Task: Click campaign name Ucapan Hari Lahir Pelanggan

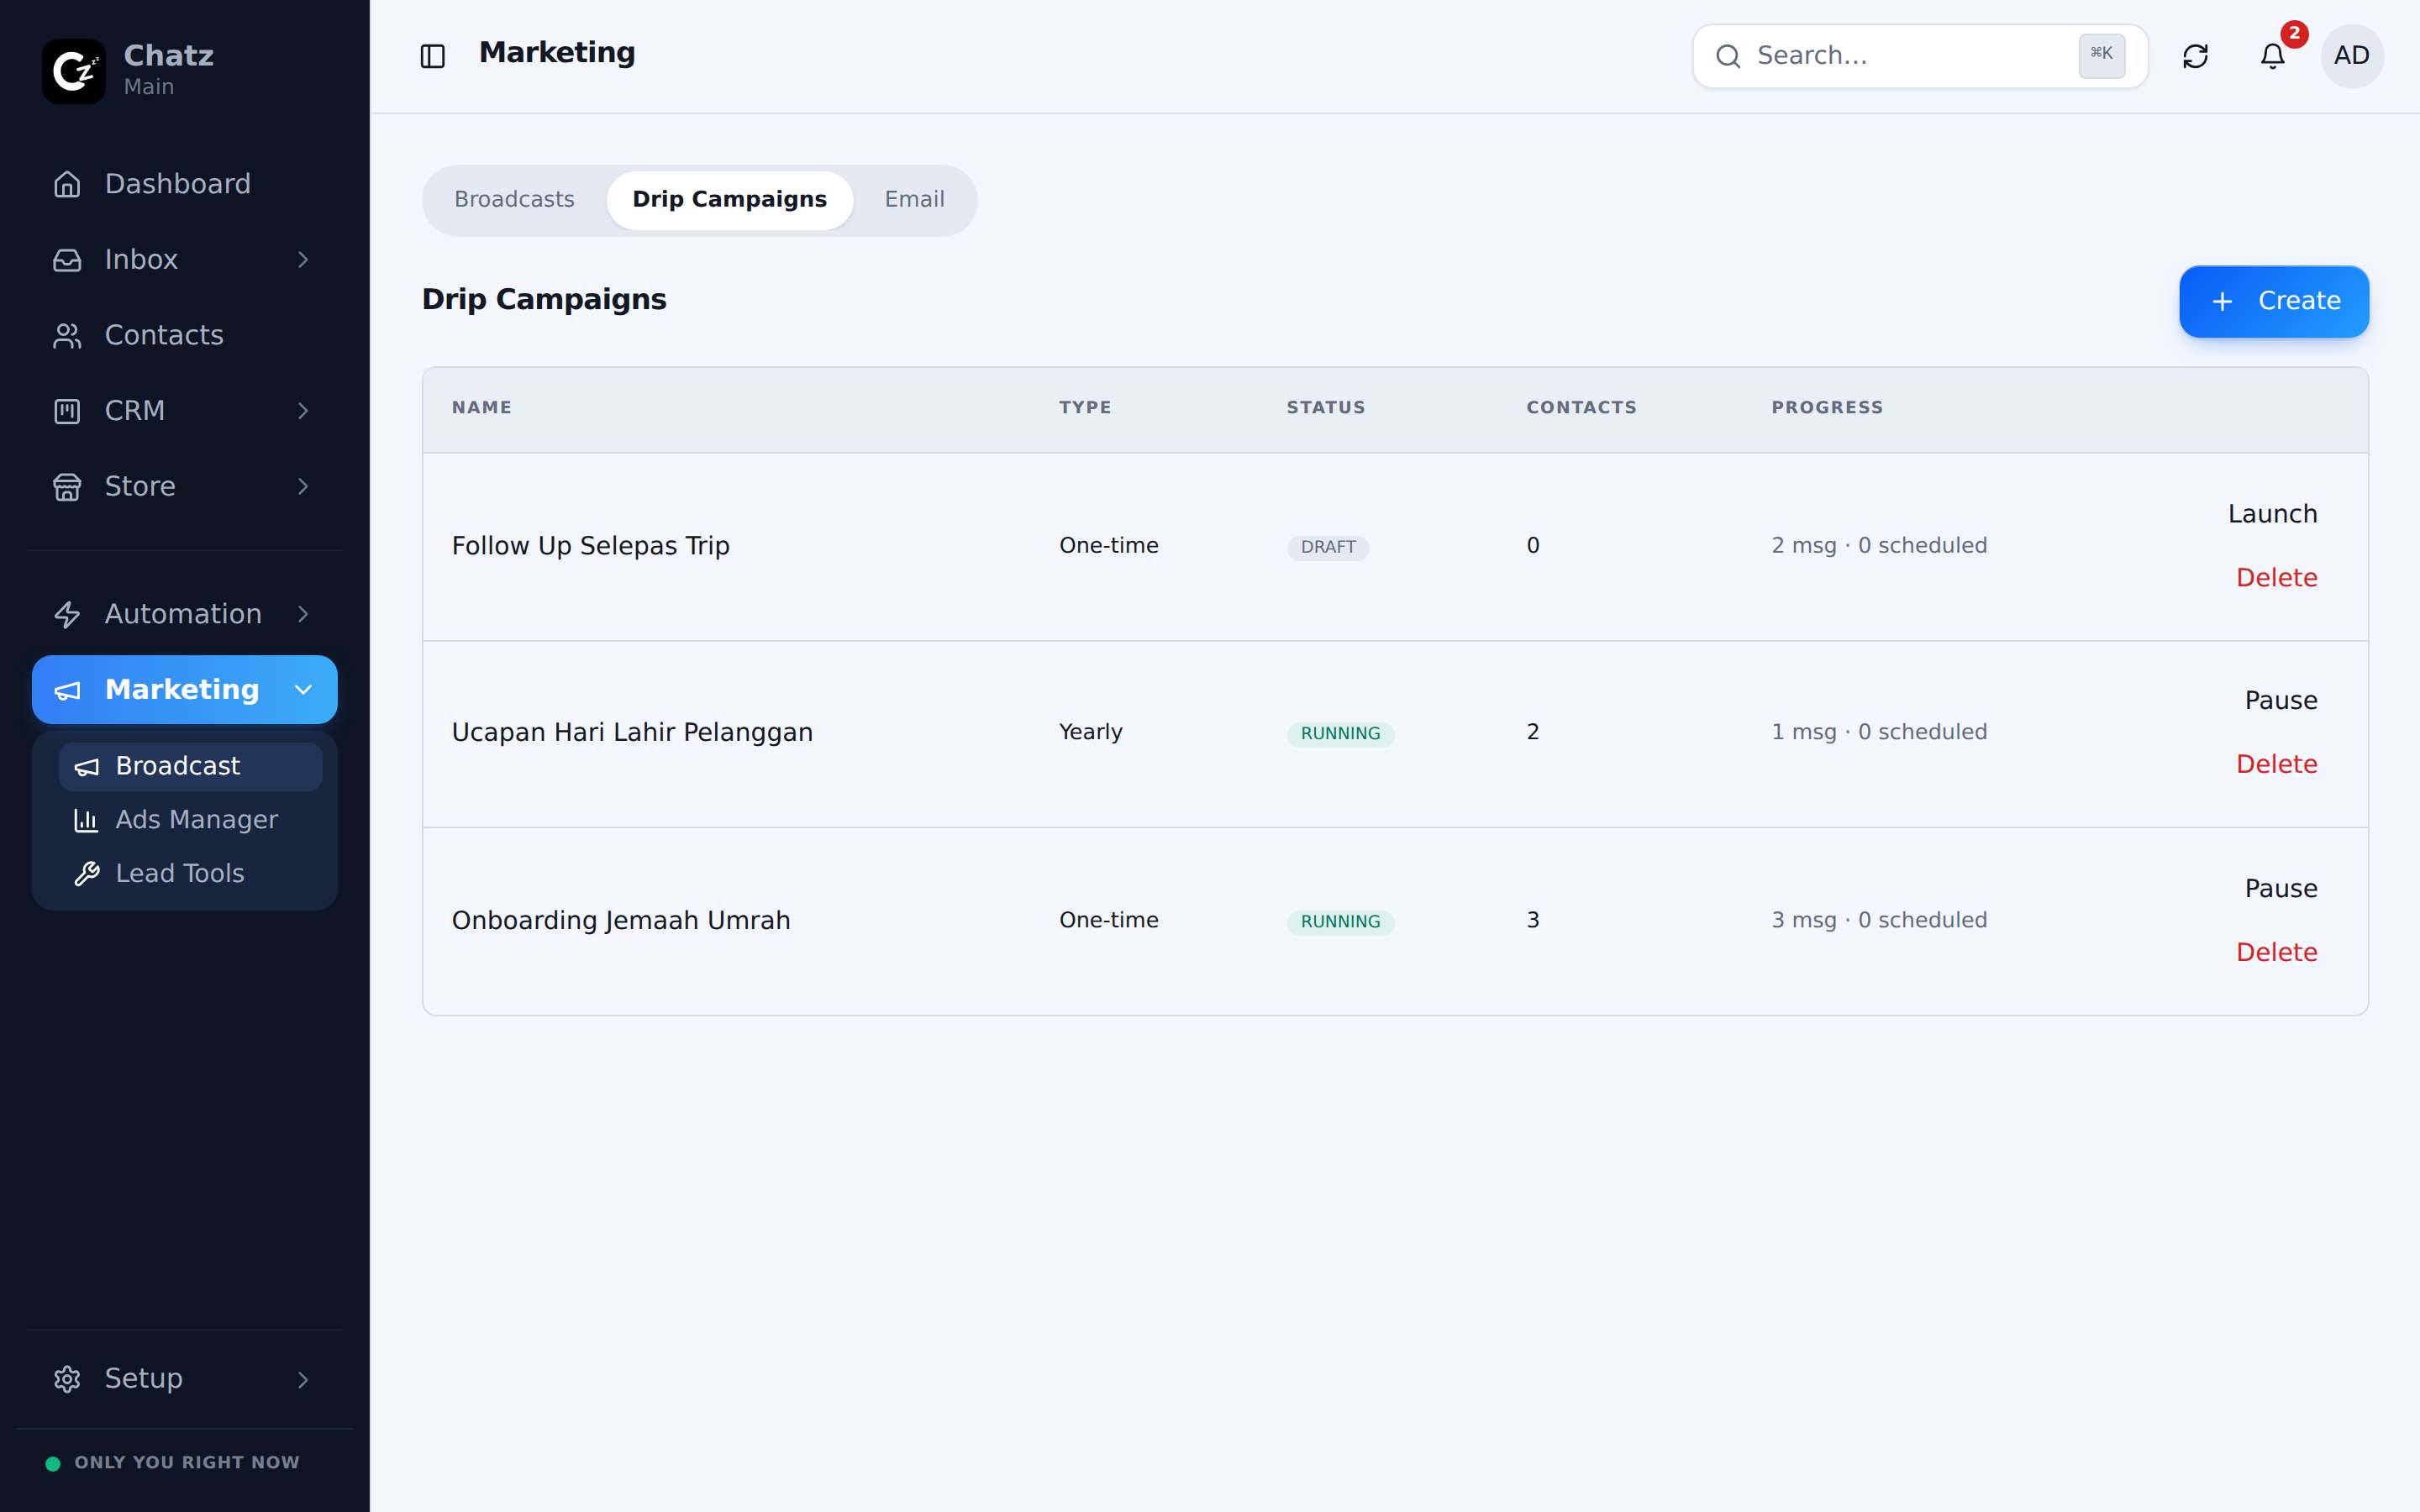Action: [x=632, y=733]
